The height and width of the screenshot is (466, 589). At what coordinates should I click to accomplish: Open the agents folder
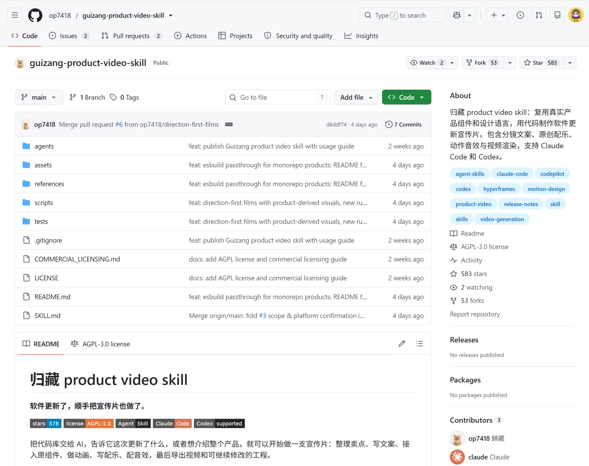(x=44, y=146)
